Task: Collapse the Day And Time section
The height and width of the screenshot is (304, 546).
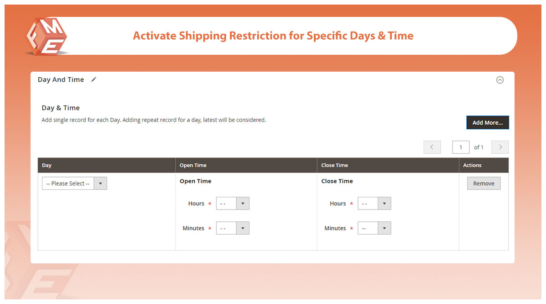Action: (x=500, y=80)
